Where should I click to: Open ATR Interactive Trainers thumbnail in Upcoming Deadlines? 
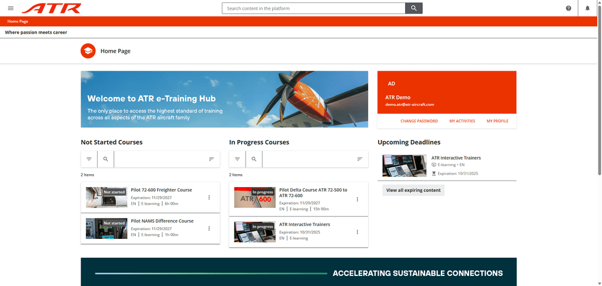tap(404, 165)
